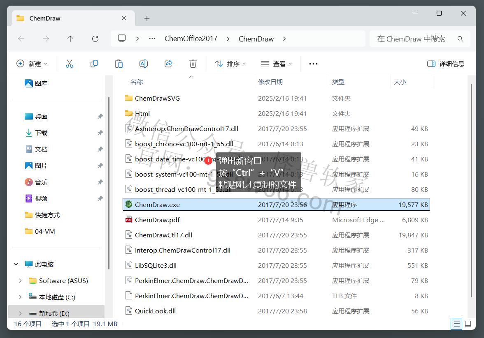Image resolution: width=484 pixels, height=338 pixels.
Task: Click the Copy icon in toolbar
Action: [94, 64]
